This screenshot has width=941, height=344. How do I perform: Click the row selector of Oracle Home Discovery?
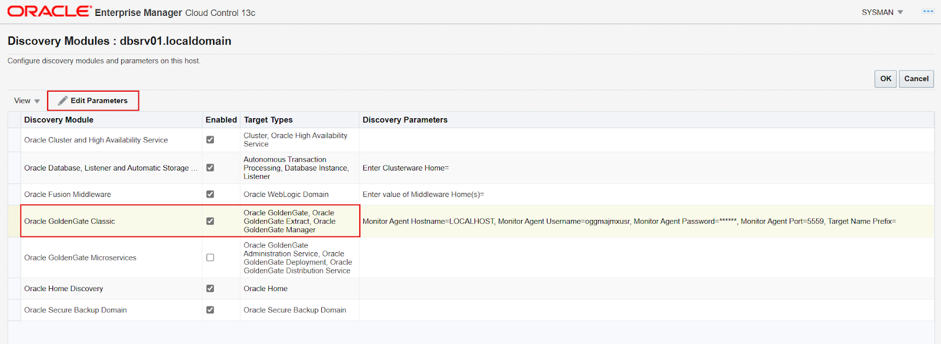[x=14, y=289]
